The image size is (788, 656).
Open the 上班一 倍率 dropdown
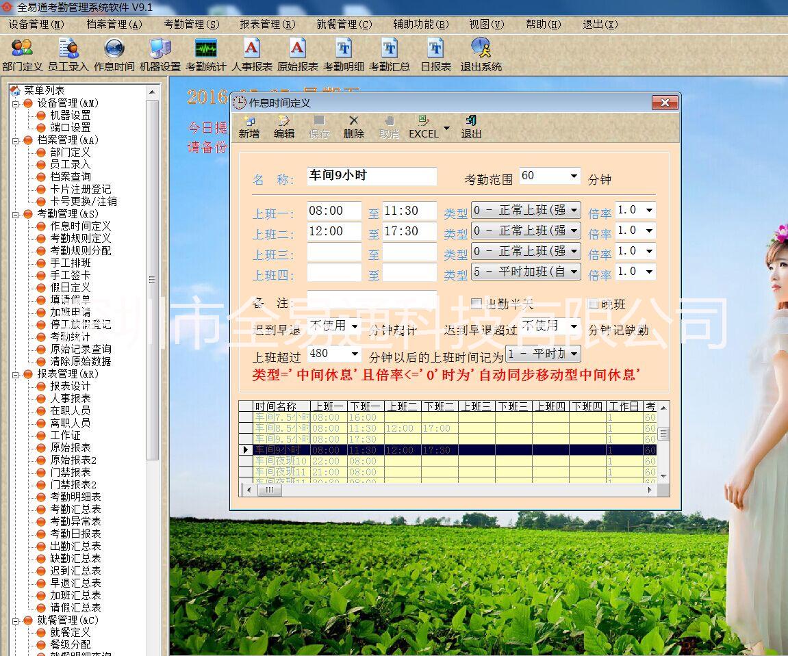pos(649,210)
